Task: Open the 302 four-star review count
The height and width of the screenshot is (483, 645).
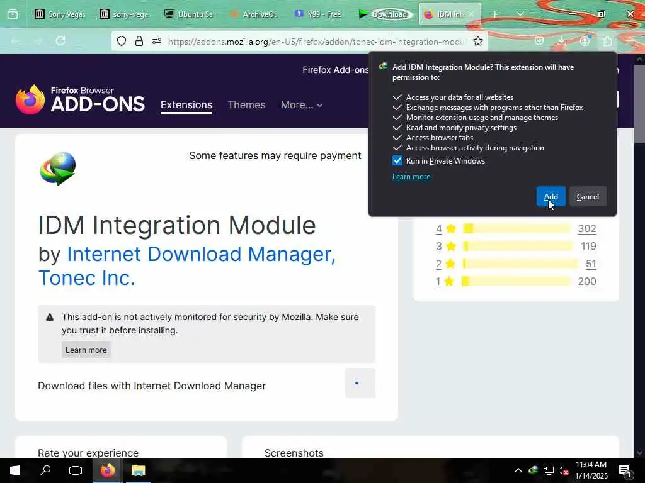Action: pos(586,228)
